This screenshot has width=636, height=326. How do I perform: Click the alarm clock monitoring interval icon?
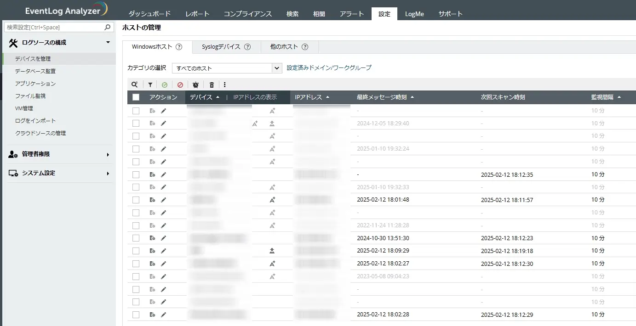(x=196, y=85)
